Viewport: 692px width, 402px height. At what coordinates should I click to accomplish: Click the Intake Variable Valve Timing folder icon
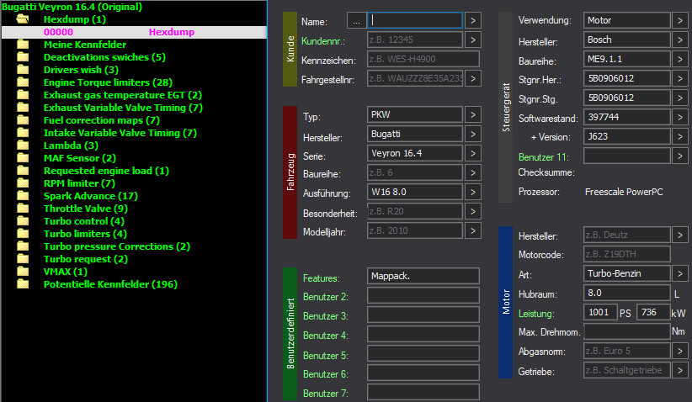click(x=23, y=133)
